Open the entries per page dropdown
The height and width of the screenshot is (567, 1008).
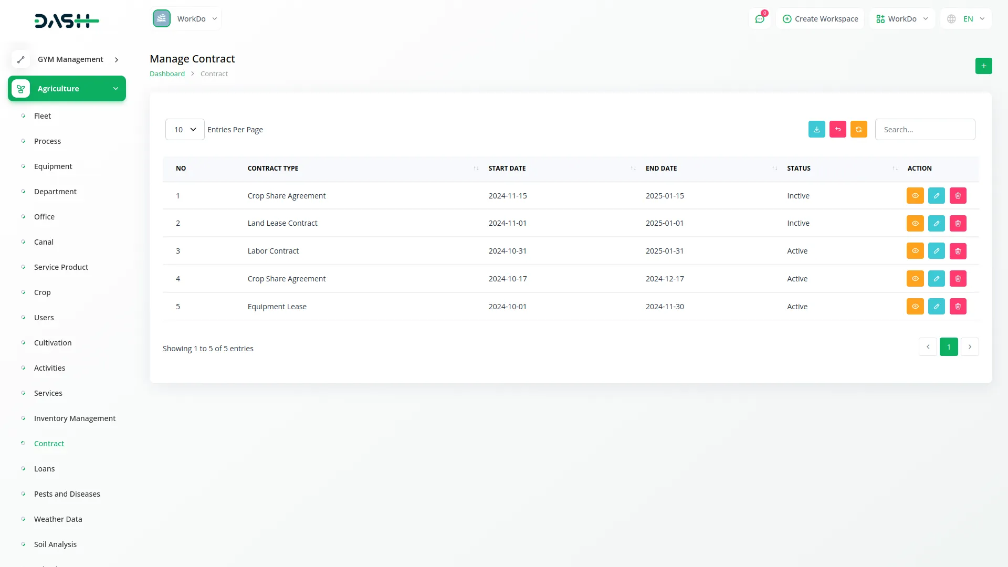tap(185, 130)
